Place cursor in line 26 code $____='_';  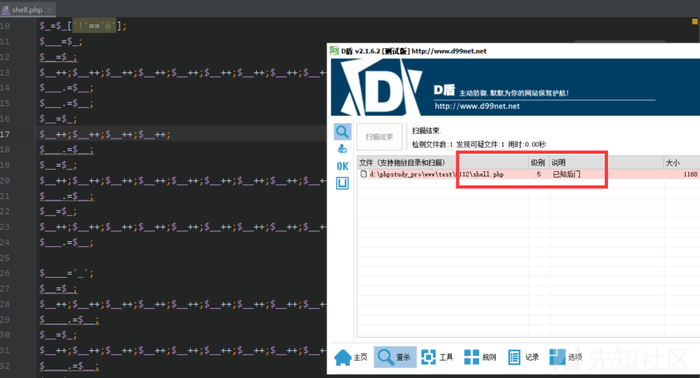(67, 273)
